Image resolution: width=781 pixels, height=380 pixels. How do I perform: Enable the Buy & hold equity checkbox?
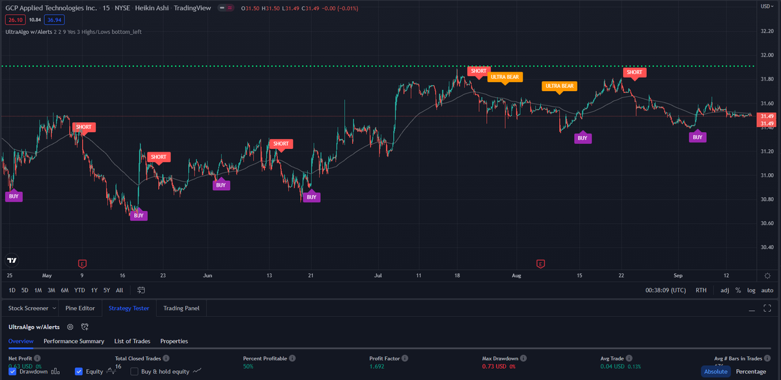[x=134, y=372]
